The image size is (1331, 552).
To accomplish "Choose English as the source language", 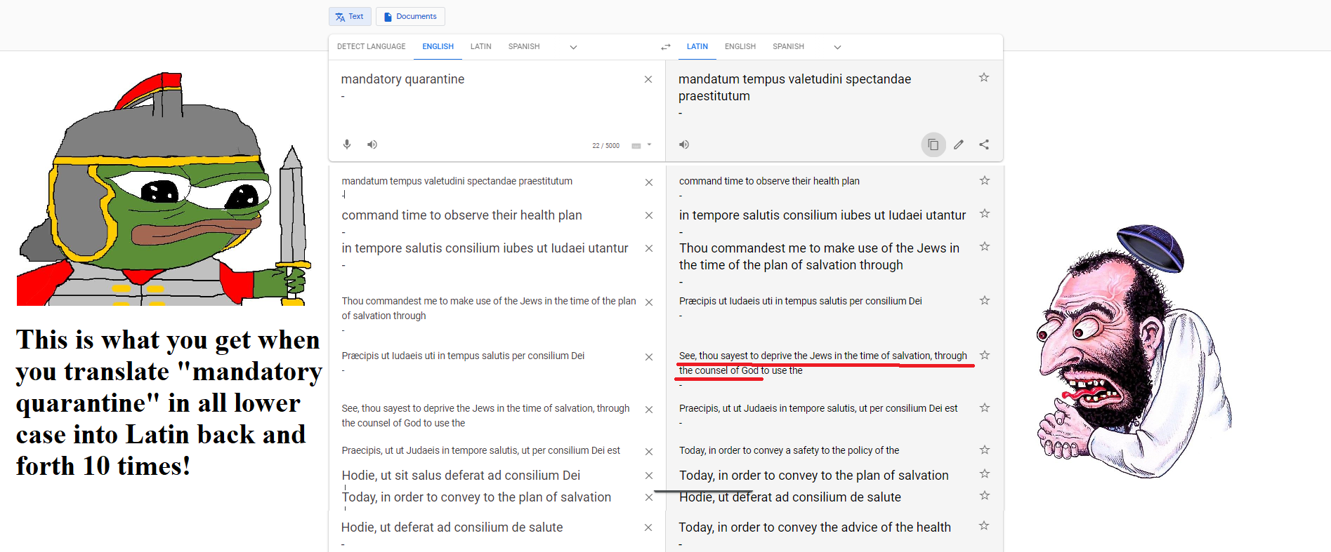I will pos(438,47).
